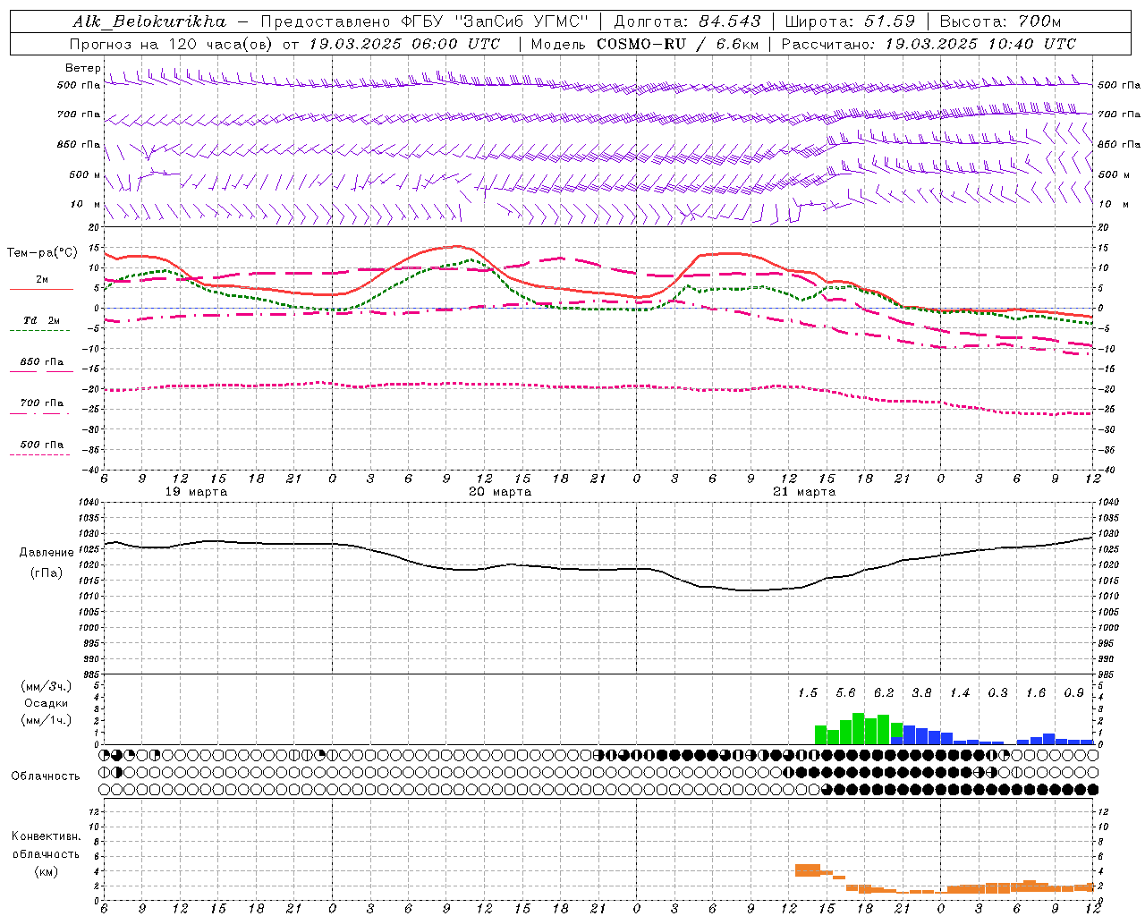Click the (мм/1ч.) unit label
Image resolution: width=1145 pixels, height=916 pixels.
(46, 720)
